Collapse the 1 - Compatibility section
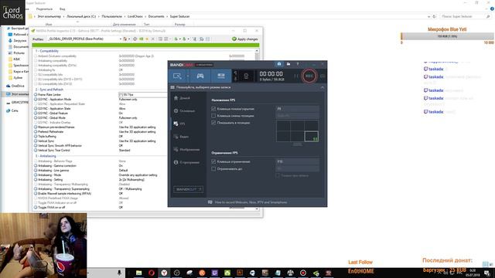The image size is (495, 278). (x=47, y=51)
